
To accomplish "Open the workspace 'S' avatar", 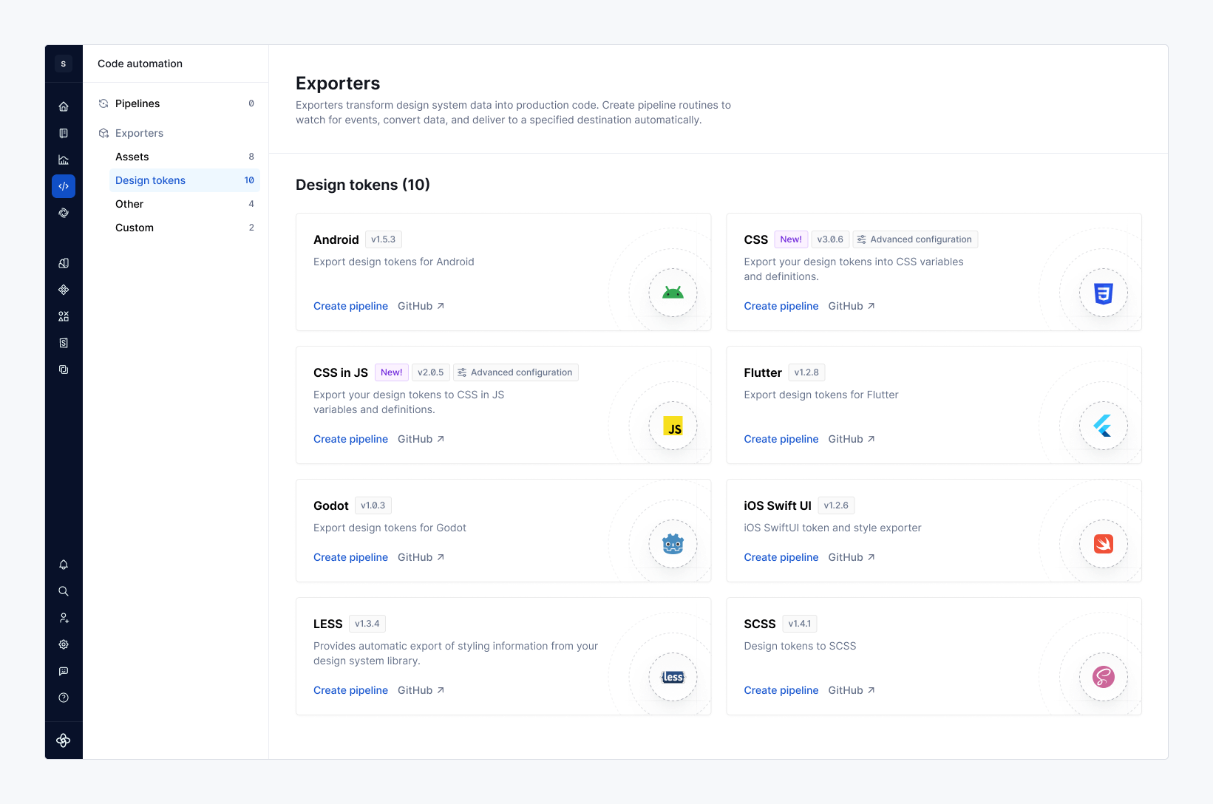I will 64,64.
